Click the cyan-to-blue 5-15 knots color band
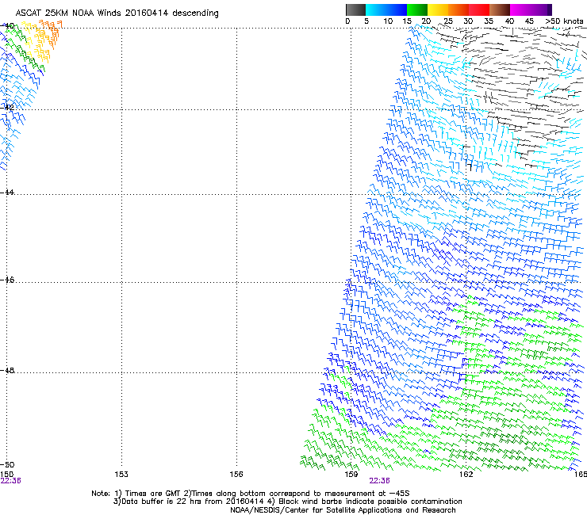 pyautogui.click(x=386, y=10)
